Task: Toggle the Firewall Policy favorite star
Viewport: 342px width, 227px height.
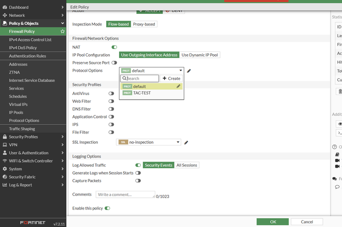Action: point(63,32)
